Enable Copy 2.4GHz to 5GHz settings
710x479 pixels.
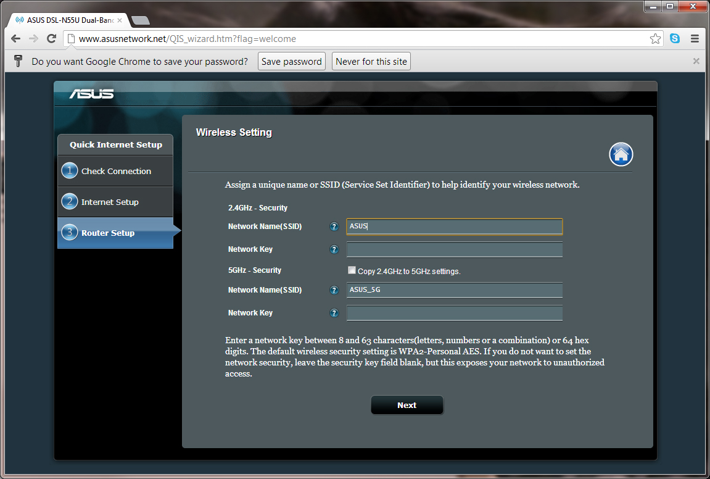click(352, 270)
